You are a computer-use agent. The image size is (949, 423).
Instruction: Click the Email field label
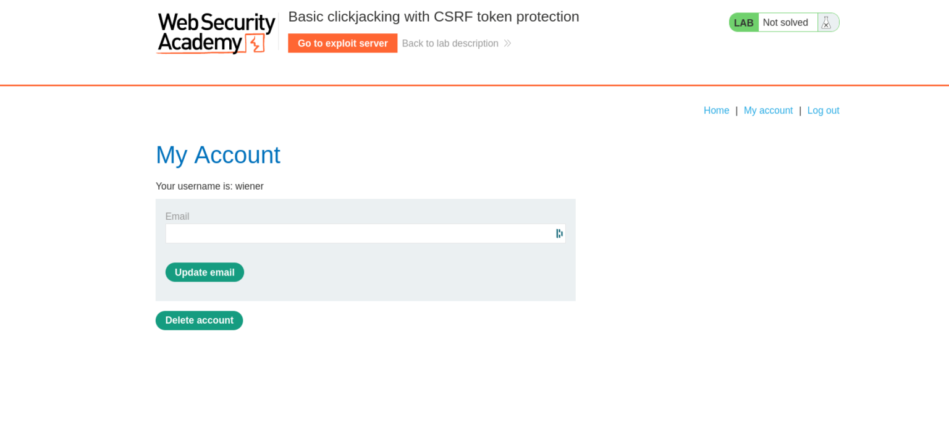coord(177,216)
